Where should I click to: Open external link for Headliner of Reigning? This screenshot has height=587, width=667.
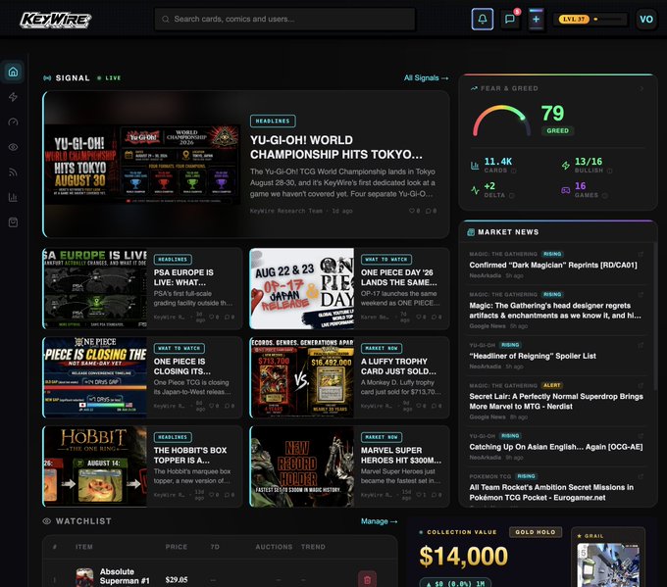pyautogui.click(x=641, y=345)
